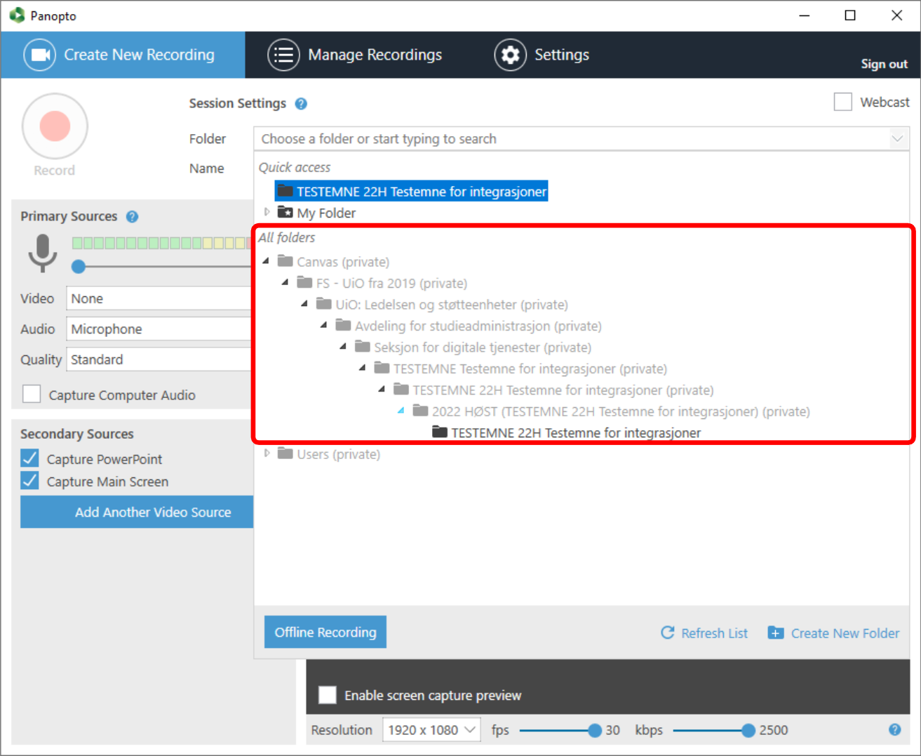Image resolution: width=921 pixels, height=756 pixels.
Task: Click the Settings gear icon
Action: [510, 55]
